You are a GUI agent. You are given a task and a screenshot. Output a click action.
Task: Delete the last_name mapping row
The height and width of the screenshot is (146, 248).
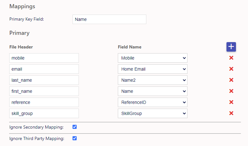coord(231,80)
